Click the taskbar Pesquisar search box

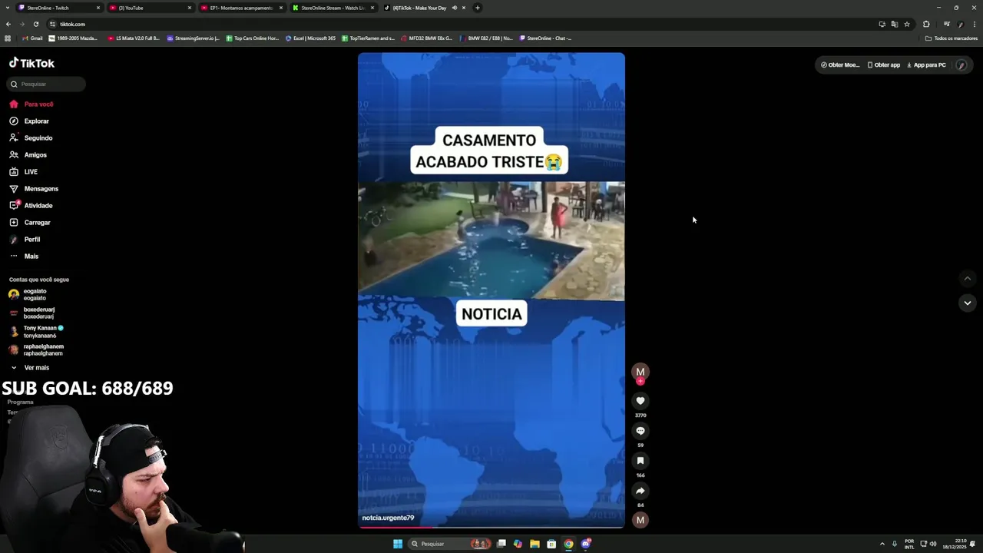[x=449, y=544]
